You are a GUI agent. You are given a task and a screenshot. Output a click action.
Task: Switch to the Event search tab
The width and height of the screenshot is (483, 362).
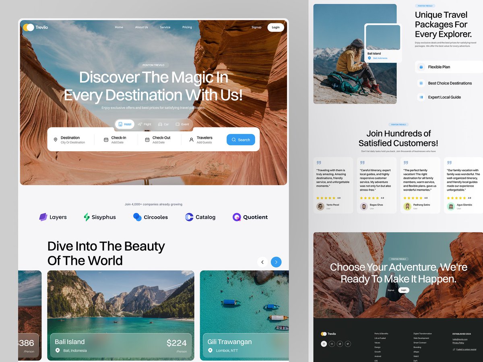182,124
